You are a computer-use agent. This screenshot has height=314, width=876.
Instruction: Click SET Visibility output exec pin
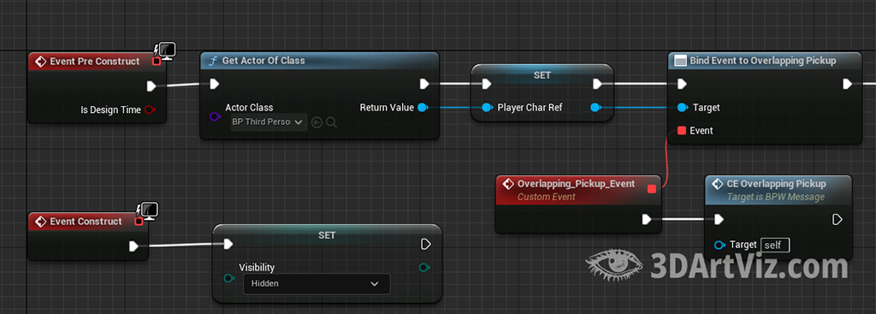[x=426, y=244]
